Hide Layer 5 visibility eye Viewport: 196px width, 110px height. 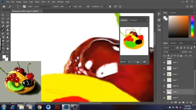coord(164,74)
